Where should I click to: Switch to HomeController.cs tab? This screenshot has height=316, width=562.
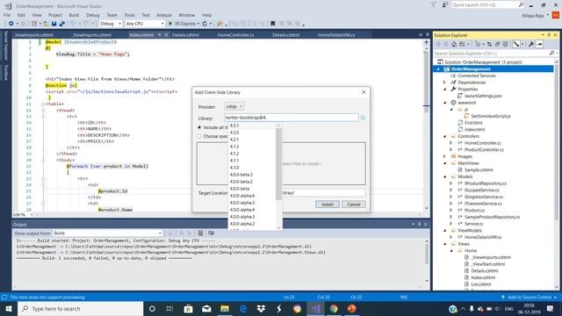coord(235,35)
